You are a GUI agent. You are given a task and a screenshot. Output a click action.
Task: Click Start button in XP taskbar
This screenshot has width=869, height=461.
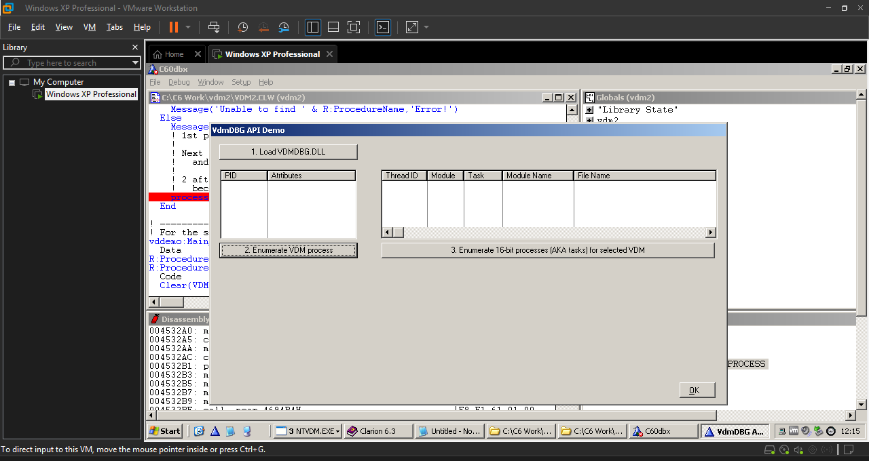coord(165,431)
